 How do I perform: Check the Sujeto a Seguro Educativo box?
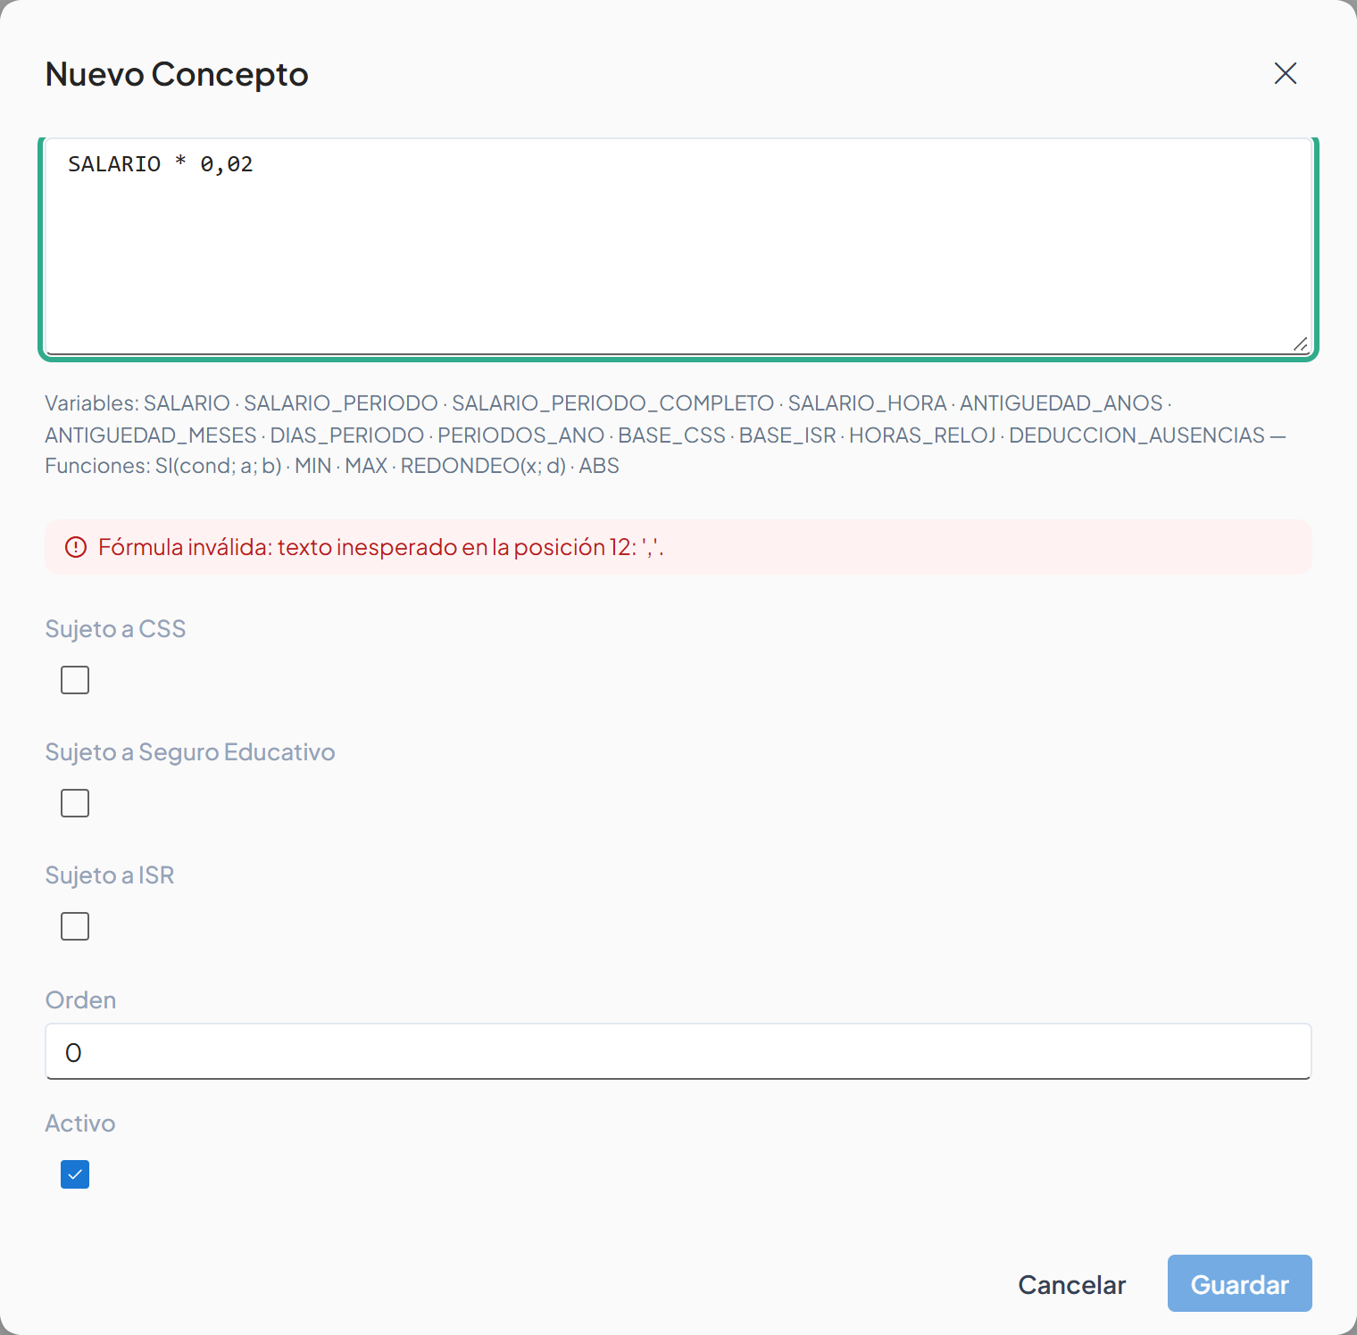click(x=75, y=803)
